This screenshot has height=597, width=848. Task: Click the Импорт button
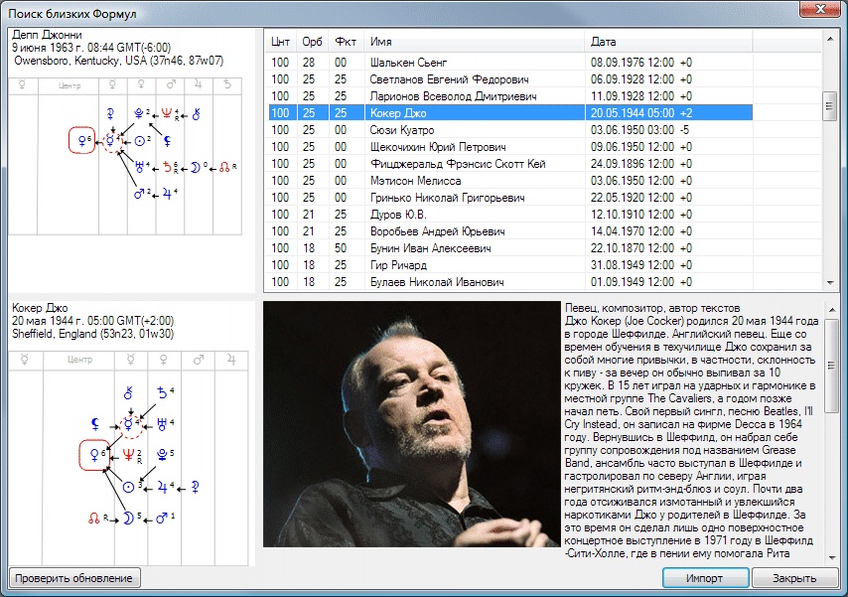[x=705, y=578]
